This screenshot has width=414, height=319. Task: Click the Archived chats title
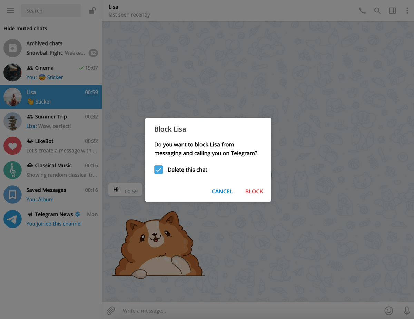[x=45, y=43]
